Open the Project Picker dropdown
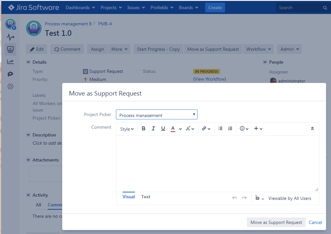 (157, 115)
